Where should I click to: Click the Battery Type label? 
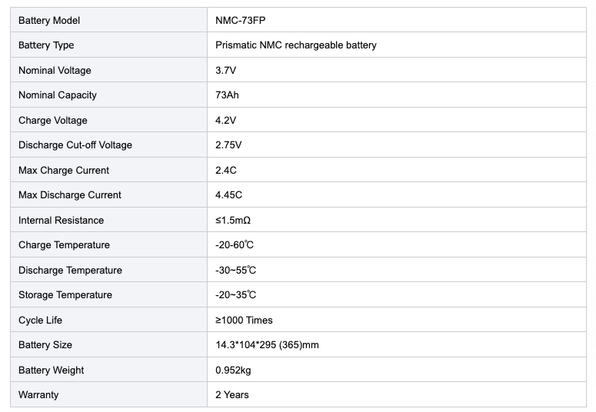pyautogui.click(x=46, y=45)
